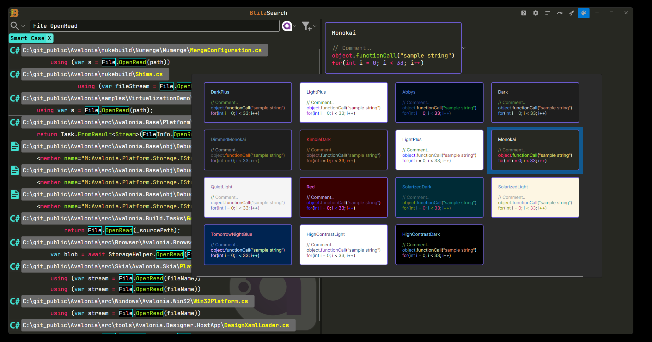This screenshot has height=342, width=652.
Task: Toggle the color palette theme button
Action: (x=584, y=13)
